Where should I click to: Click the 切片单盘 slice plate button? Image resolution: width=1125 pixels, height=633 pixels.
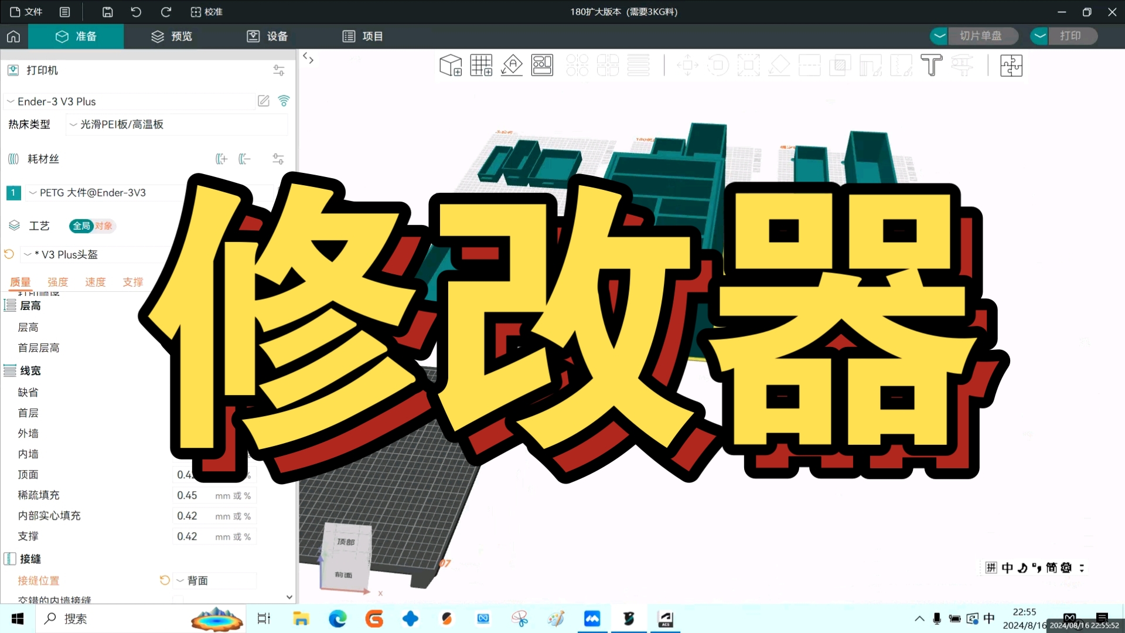click(980, 36)
